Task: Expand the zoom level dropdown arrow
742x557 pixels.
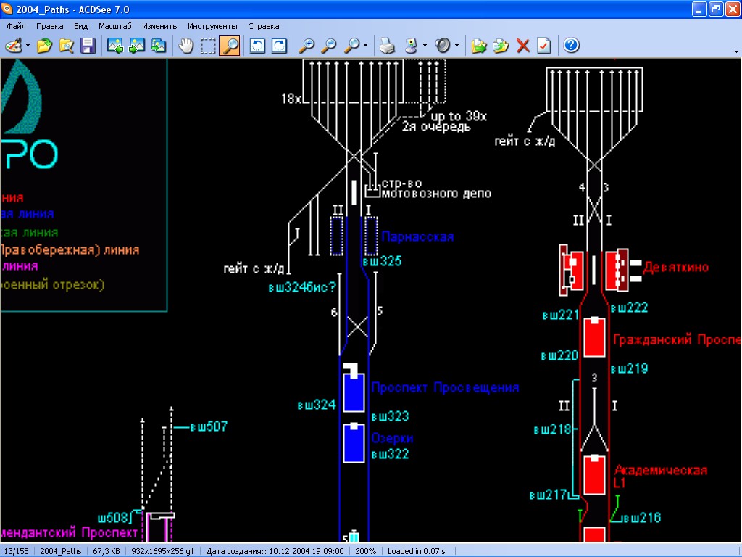Action: [365, 46]
